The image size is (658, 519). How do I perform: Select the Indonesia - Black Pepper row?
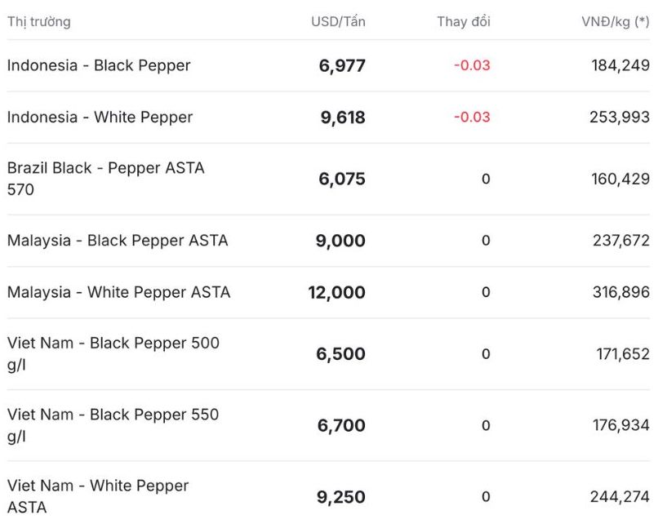[99, 65]
